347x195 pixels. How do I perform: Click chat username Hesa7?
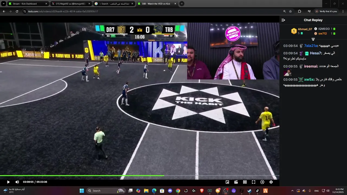tap(316, 53)
